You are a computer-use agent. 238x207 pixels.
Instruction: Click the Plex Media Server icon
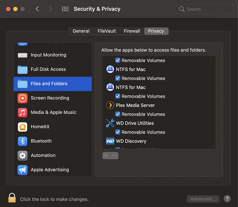(x=110, y=105)
